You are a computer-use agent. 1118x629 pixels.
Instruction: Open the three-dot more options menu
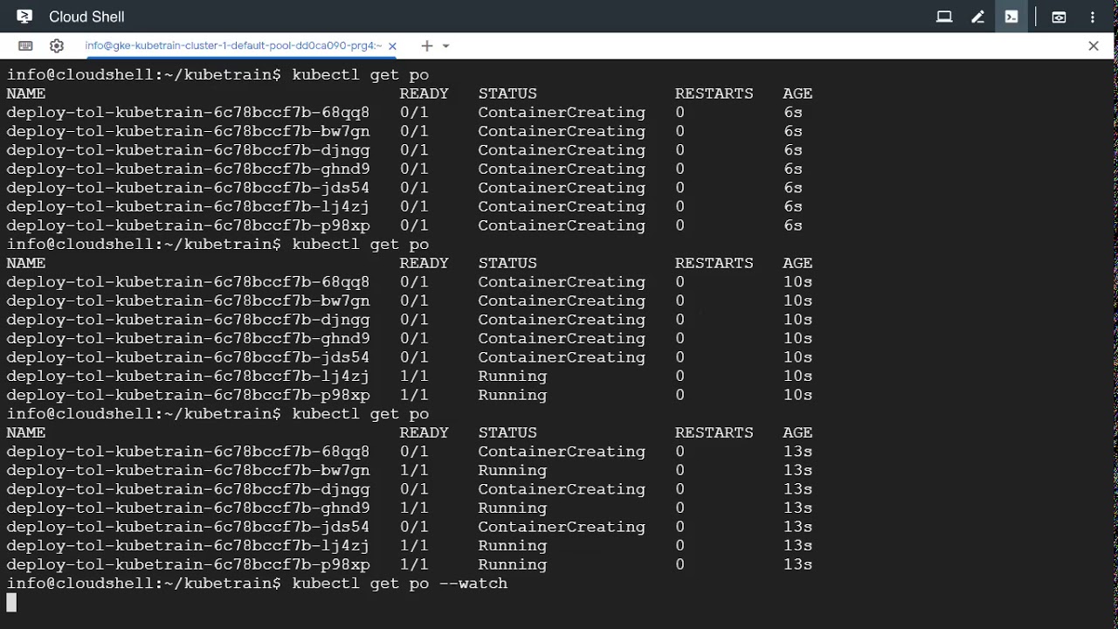pos(1093,17)
